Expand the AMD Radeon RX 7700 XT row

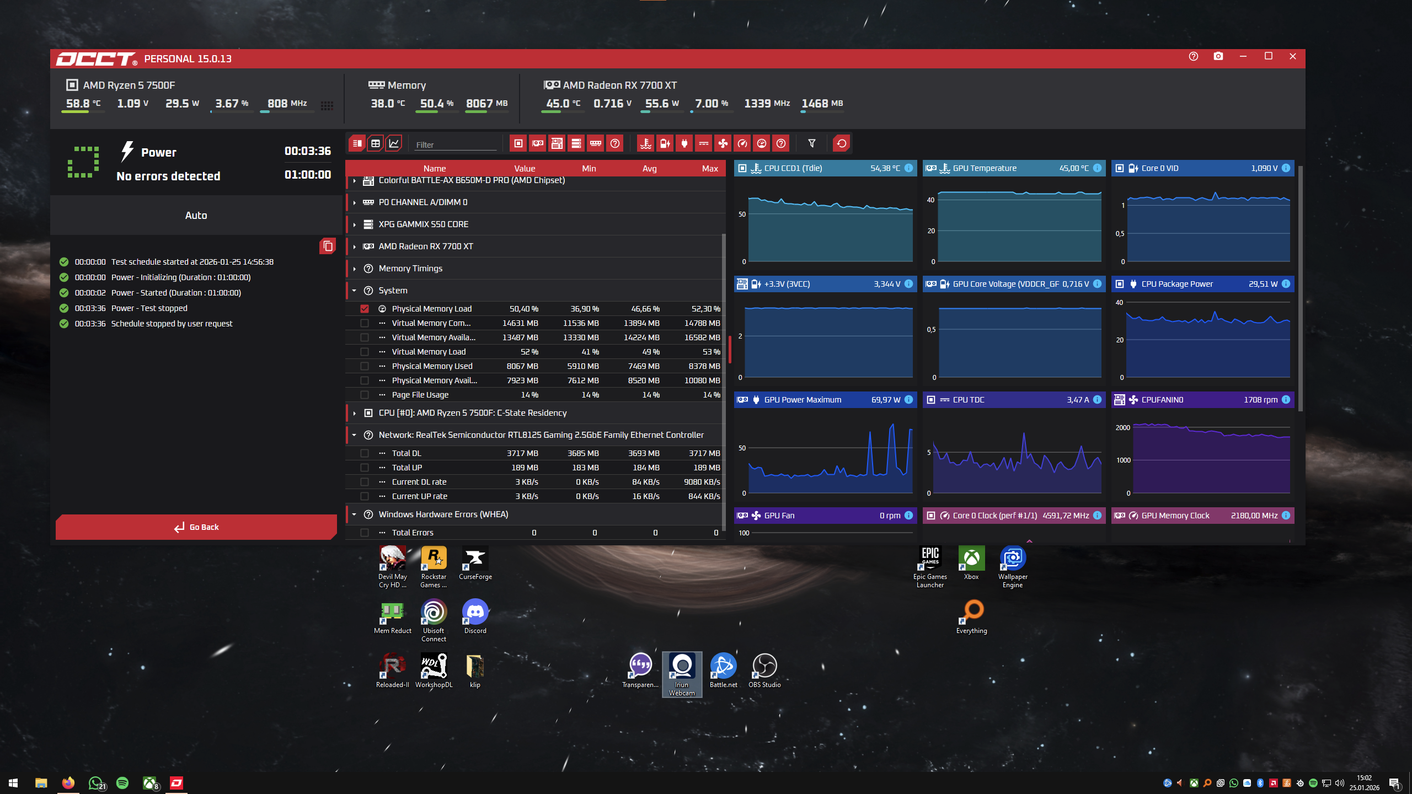tap(354, 246)
